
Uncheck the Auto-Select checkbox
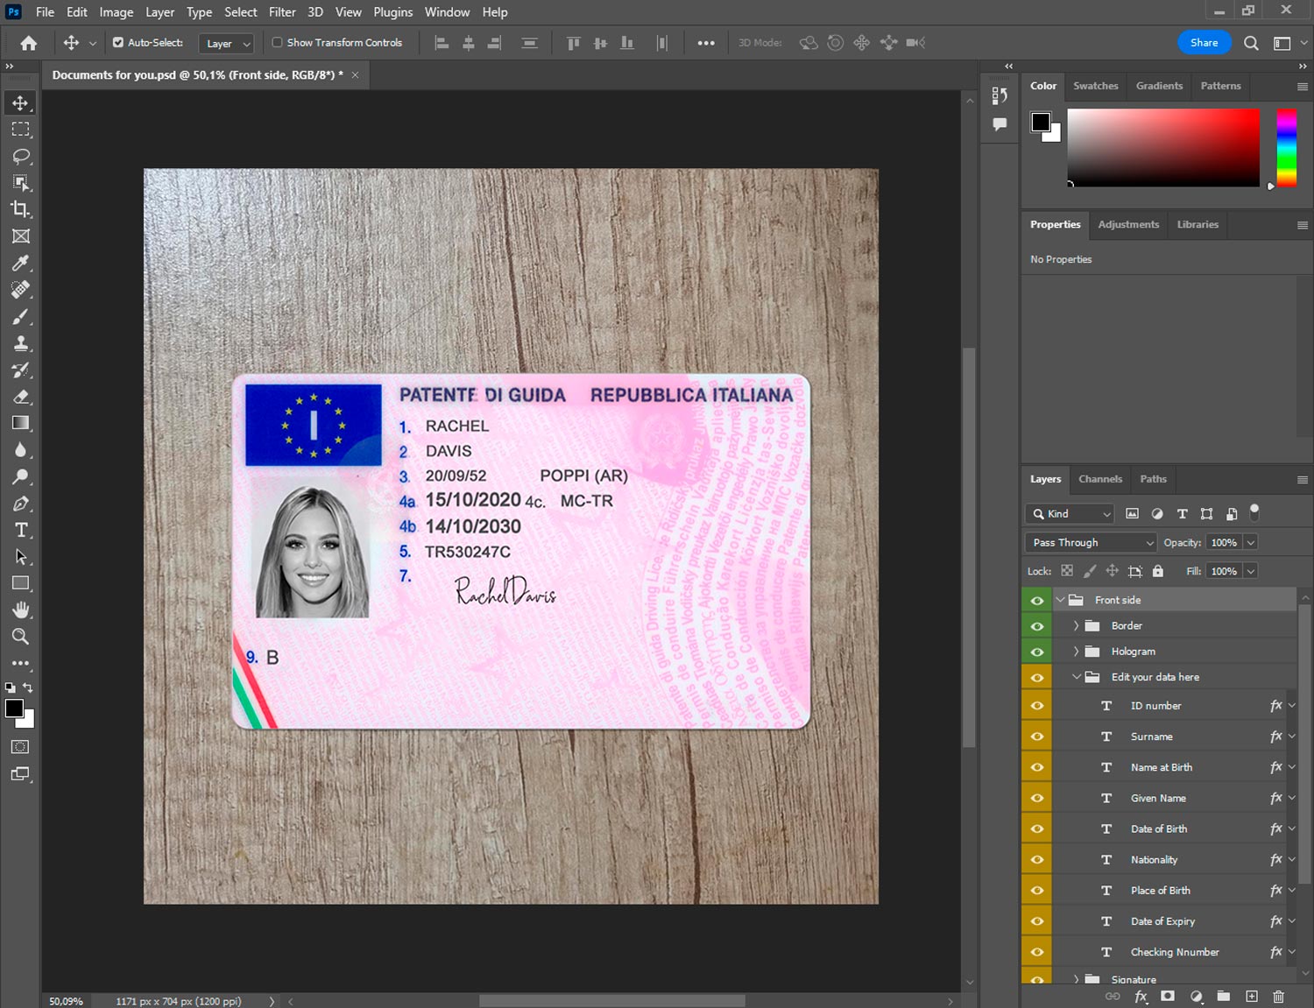(118, 42)
